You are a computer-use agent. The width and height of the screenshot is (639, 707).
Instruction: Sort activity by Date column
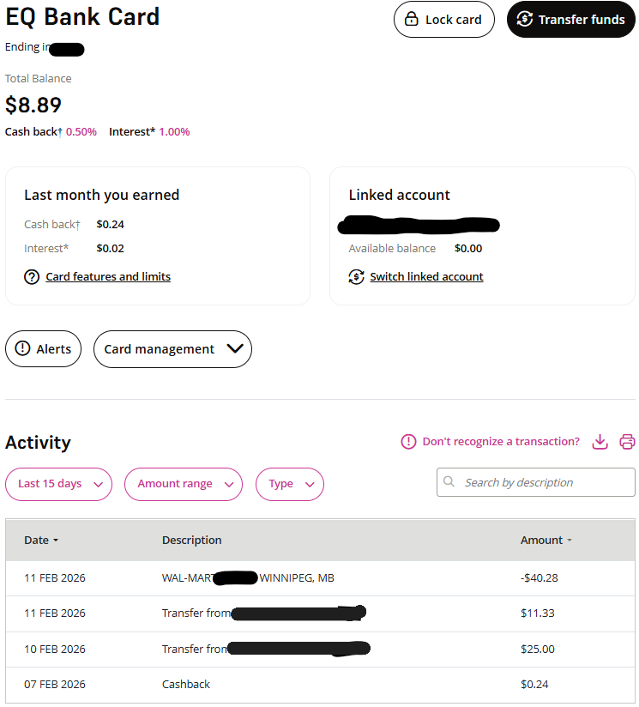tap(41, 541)
